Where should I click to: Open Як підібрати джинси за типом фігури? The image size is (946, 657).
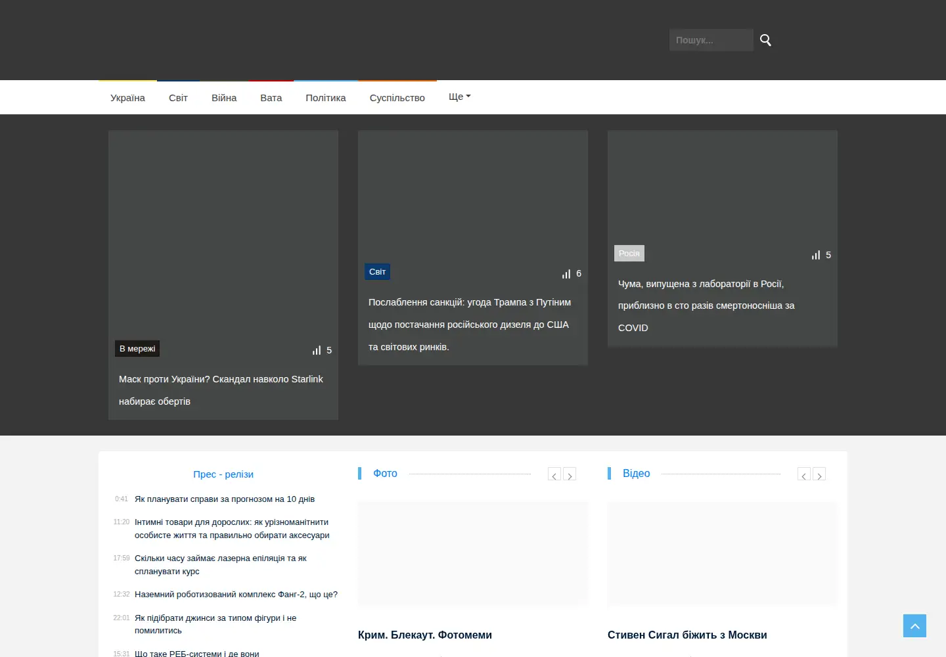[x=215, y=624]
